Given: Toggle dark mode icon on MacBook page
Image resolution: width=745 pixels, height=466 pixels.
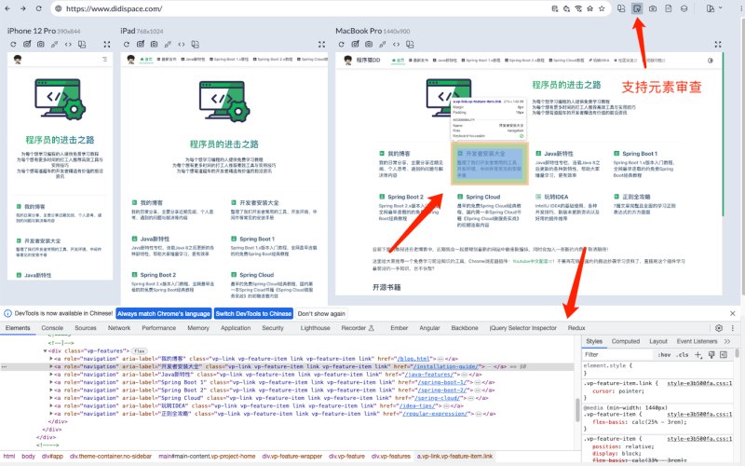Looking at the screenshot, I should pyautogui.click(x=711, y=61).
